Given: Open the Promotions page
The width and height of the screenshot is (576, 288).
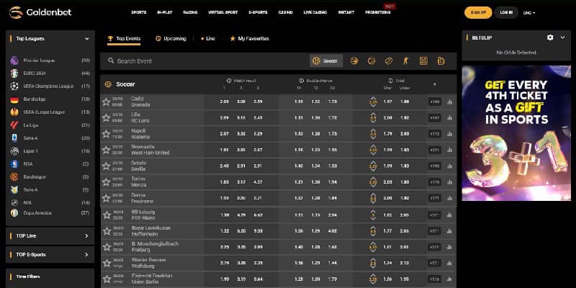Looking at the screenshot, I should [x=377, y=12].
